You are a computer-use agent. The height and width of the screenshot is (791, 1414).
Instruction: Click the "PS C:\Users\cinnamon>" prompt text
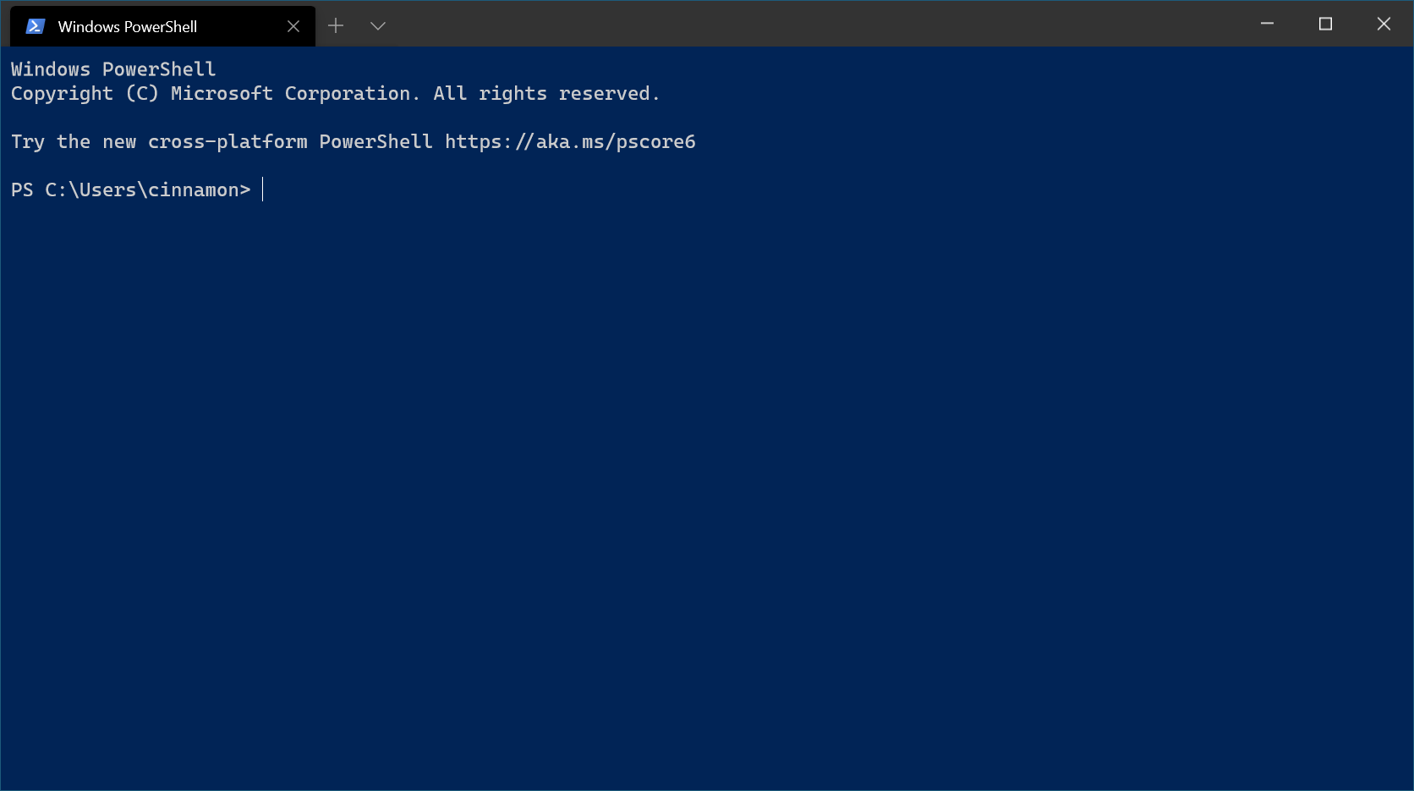(131, 190)
